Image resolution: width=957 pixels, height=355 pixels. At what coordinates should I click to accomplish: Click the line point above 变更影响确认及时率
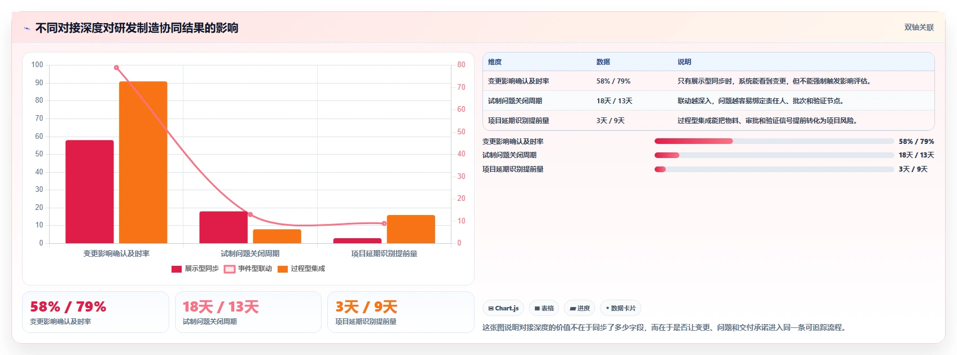116,68
